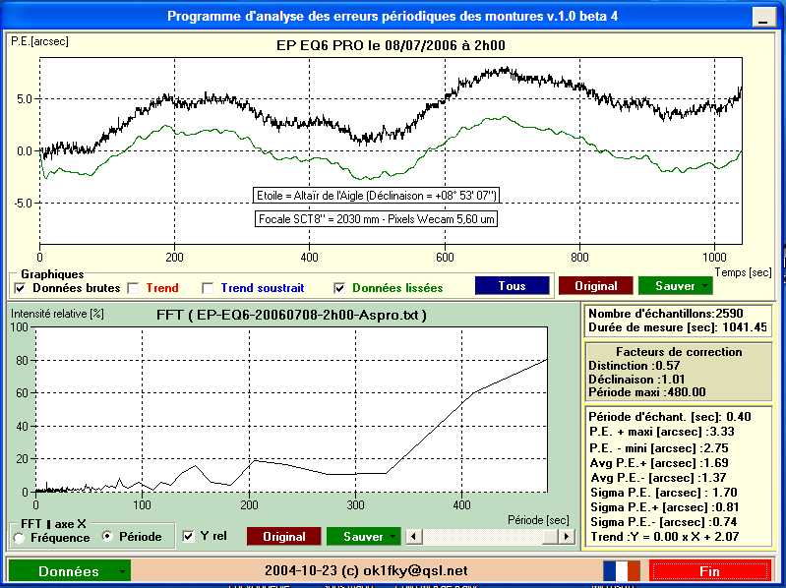Viewport: 786px width, 588px height.
Task: Click the Trend :Y = 0.00 x X + 2.07 line
Action: pyautogui.click(x=665, y=537)
